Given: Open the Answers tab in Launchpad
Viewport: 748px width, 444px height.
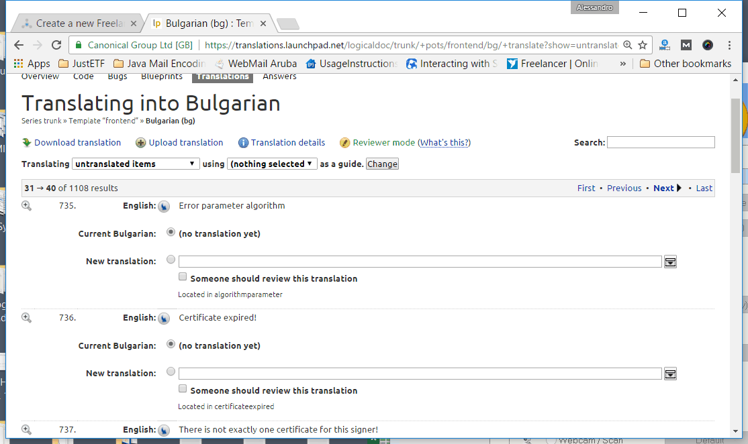Looking at the screenshot, I should (x=279, y=76).
